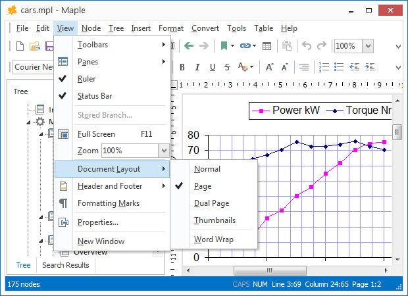The height and width of the screenshot is (296, 408).
Task: Click the paragraph alignment icon
Action: [x=303, y=67]
